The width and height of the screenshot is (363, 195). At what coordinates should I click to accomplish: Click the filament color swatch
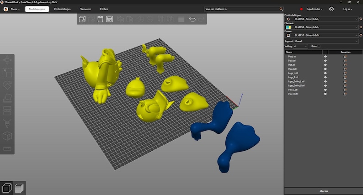click(288, 27)
